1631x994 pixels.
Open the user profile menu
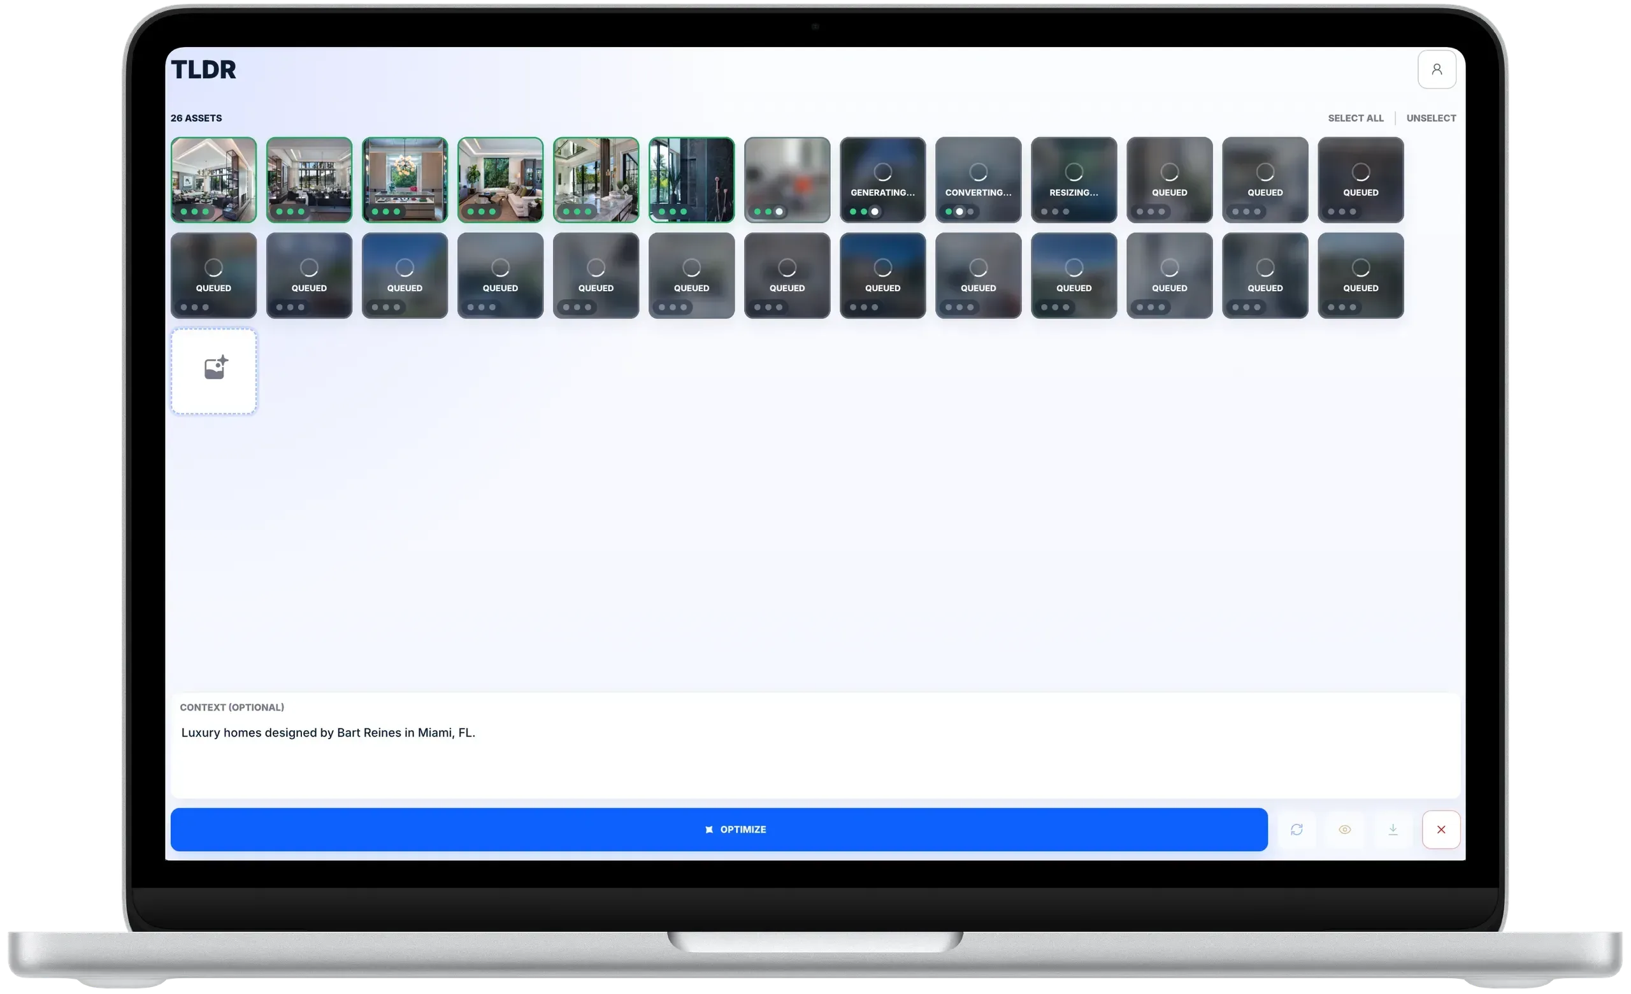pyautogui.click(x=1437, y=69)
